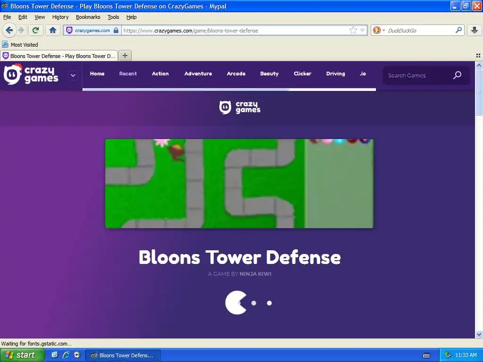Image resolution: width=483 pixels, height=362 pixels.
Task: Open the Help menu
Action: (x=131, y=17)
